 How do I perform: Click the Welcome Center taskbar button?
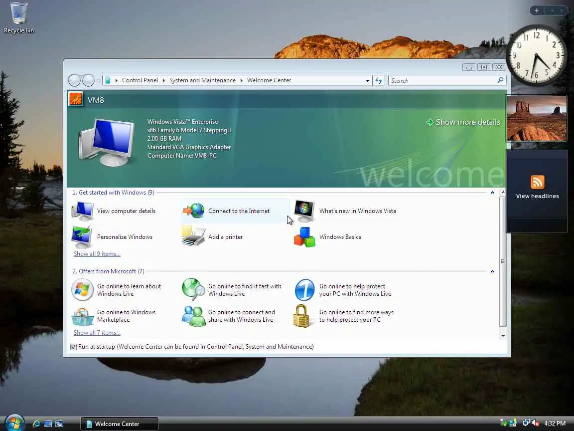pos(120,424)
